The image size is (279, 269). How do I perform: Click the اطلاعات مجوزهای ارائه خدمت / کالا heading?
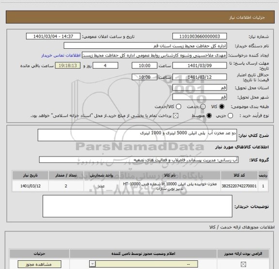point(242,227)
